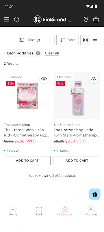The height and width of the screenshot is (232, 104).
Task: Open the hamburger menu
Action: click(x=7, y=19)
